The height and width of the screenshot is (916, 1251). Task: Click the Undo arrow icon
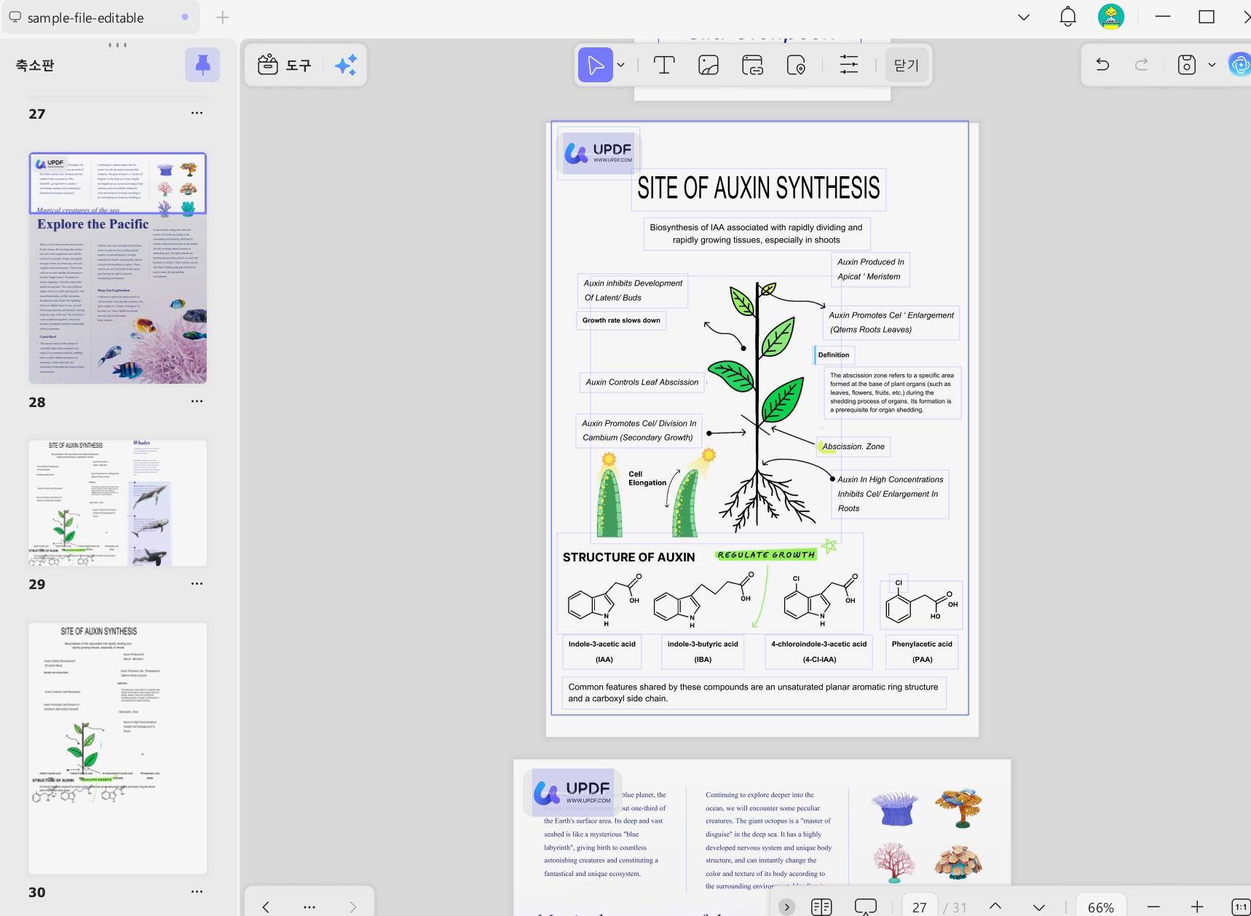click(x=1102, y=65)
